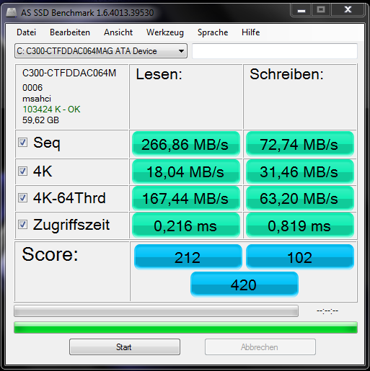
Task: Start the benchmark with the Start button
Action: coord(125,347)
